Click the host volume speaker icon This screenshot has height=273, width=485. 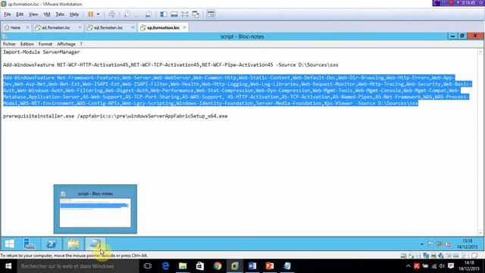point(442,266)
